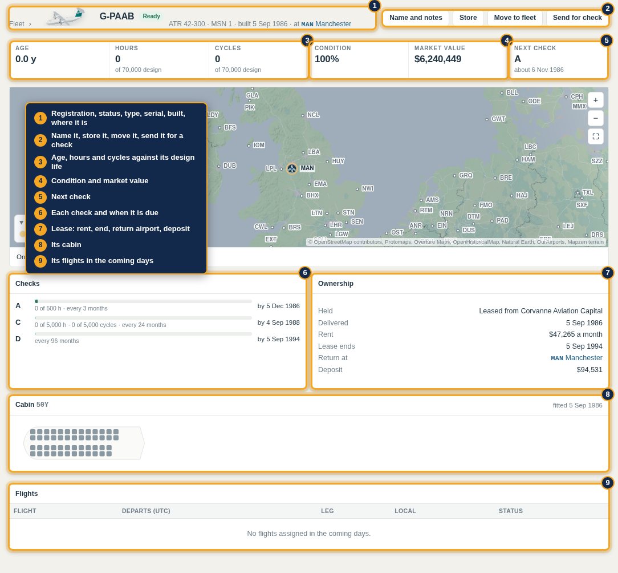Open MAN Manchester link in header
This screenshot has height=573, width=618.
pos(326,24)
